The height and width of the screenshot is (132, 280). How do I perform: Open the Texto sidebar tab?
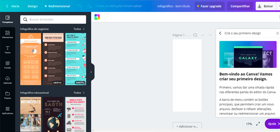[8, 50]
